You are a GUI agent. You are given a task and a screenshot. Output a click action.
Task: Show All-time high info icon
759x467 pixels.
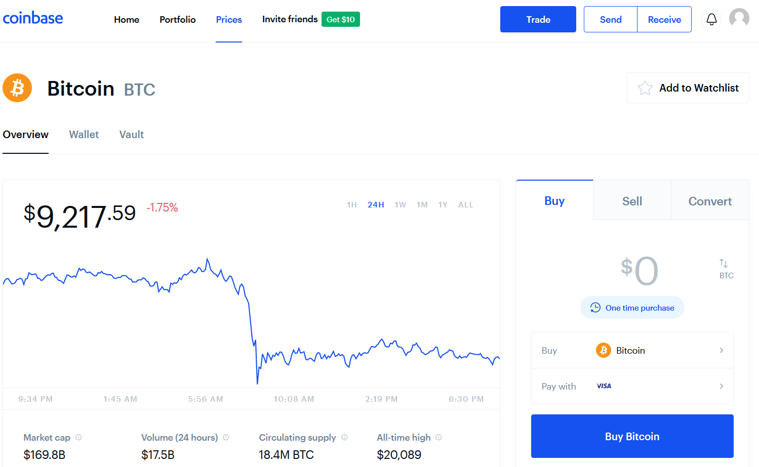[438, 437]
